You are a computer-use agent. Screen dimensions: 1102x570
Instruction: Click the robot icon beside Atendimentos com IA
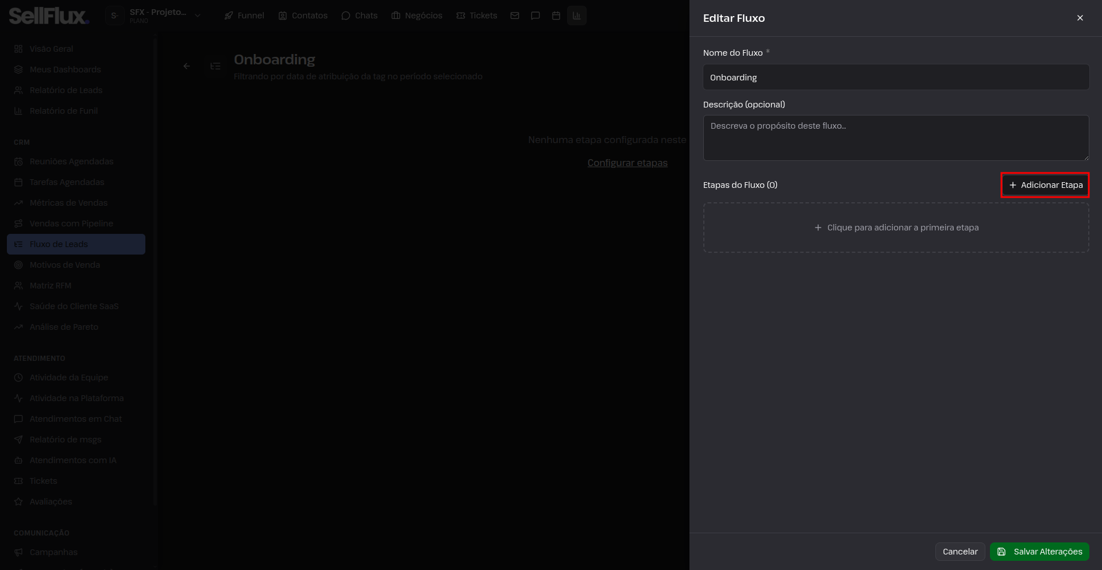(18, 460)
